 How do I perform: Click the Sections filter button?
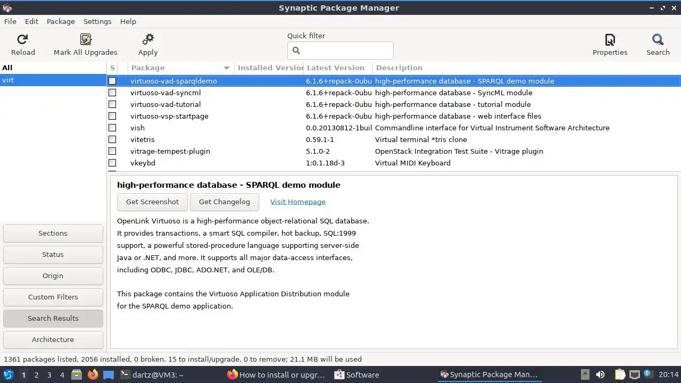pyautogui.click(x=53, y=233)
